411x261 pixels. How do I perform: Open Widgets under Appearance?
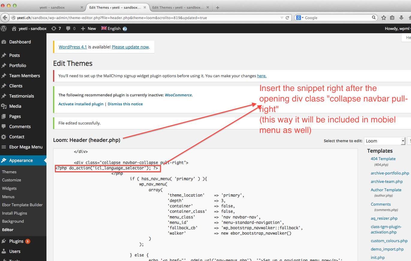pos(9,189)
